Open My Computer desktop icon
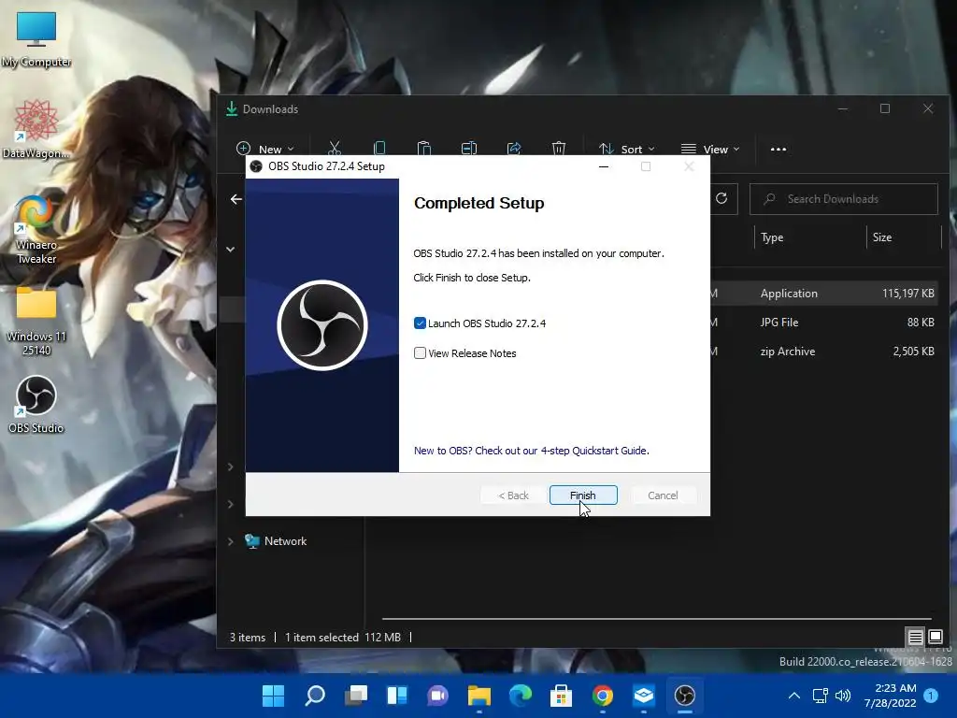 pos(36,39)
